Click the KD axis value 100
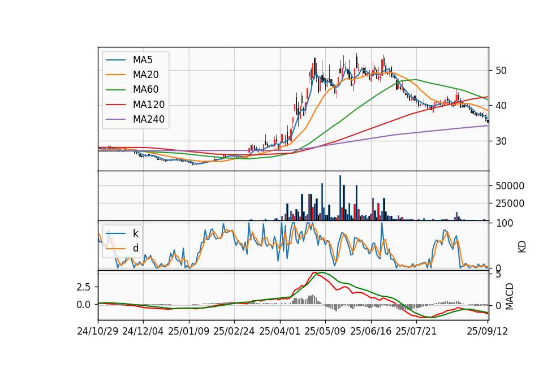The image size is (543, 390). 505,223
